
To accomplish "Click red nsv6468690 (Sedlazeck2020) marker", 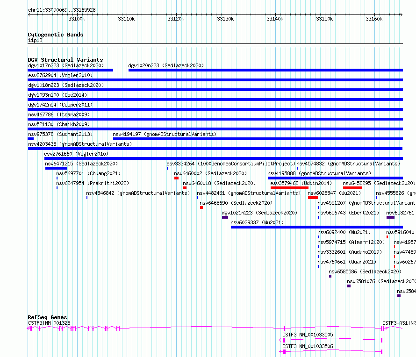I will point(201,207).
